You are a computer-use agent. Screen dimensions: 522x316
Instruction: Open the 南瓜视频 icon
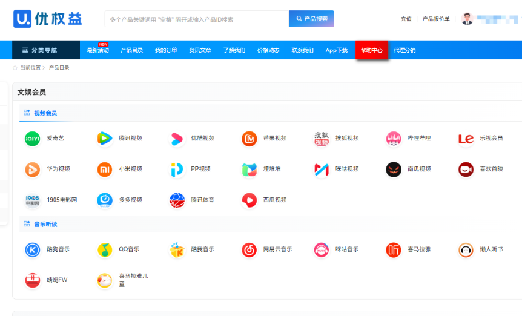[394, 170]
